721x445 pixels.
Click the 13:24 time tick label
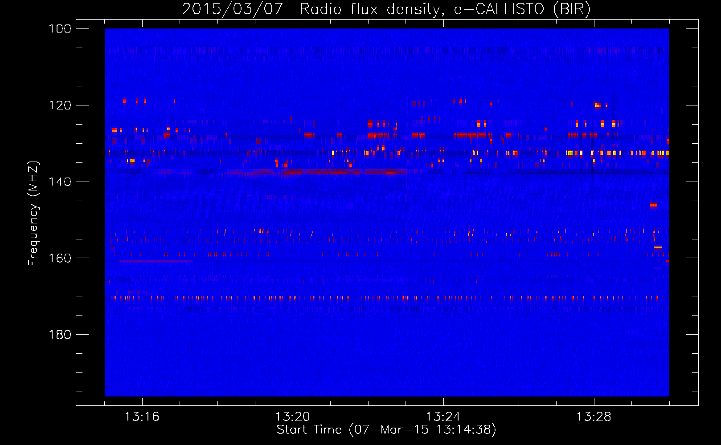[443, 417]
